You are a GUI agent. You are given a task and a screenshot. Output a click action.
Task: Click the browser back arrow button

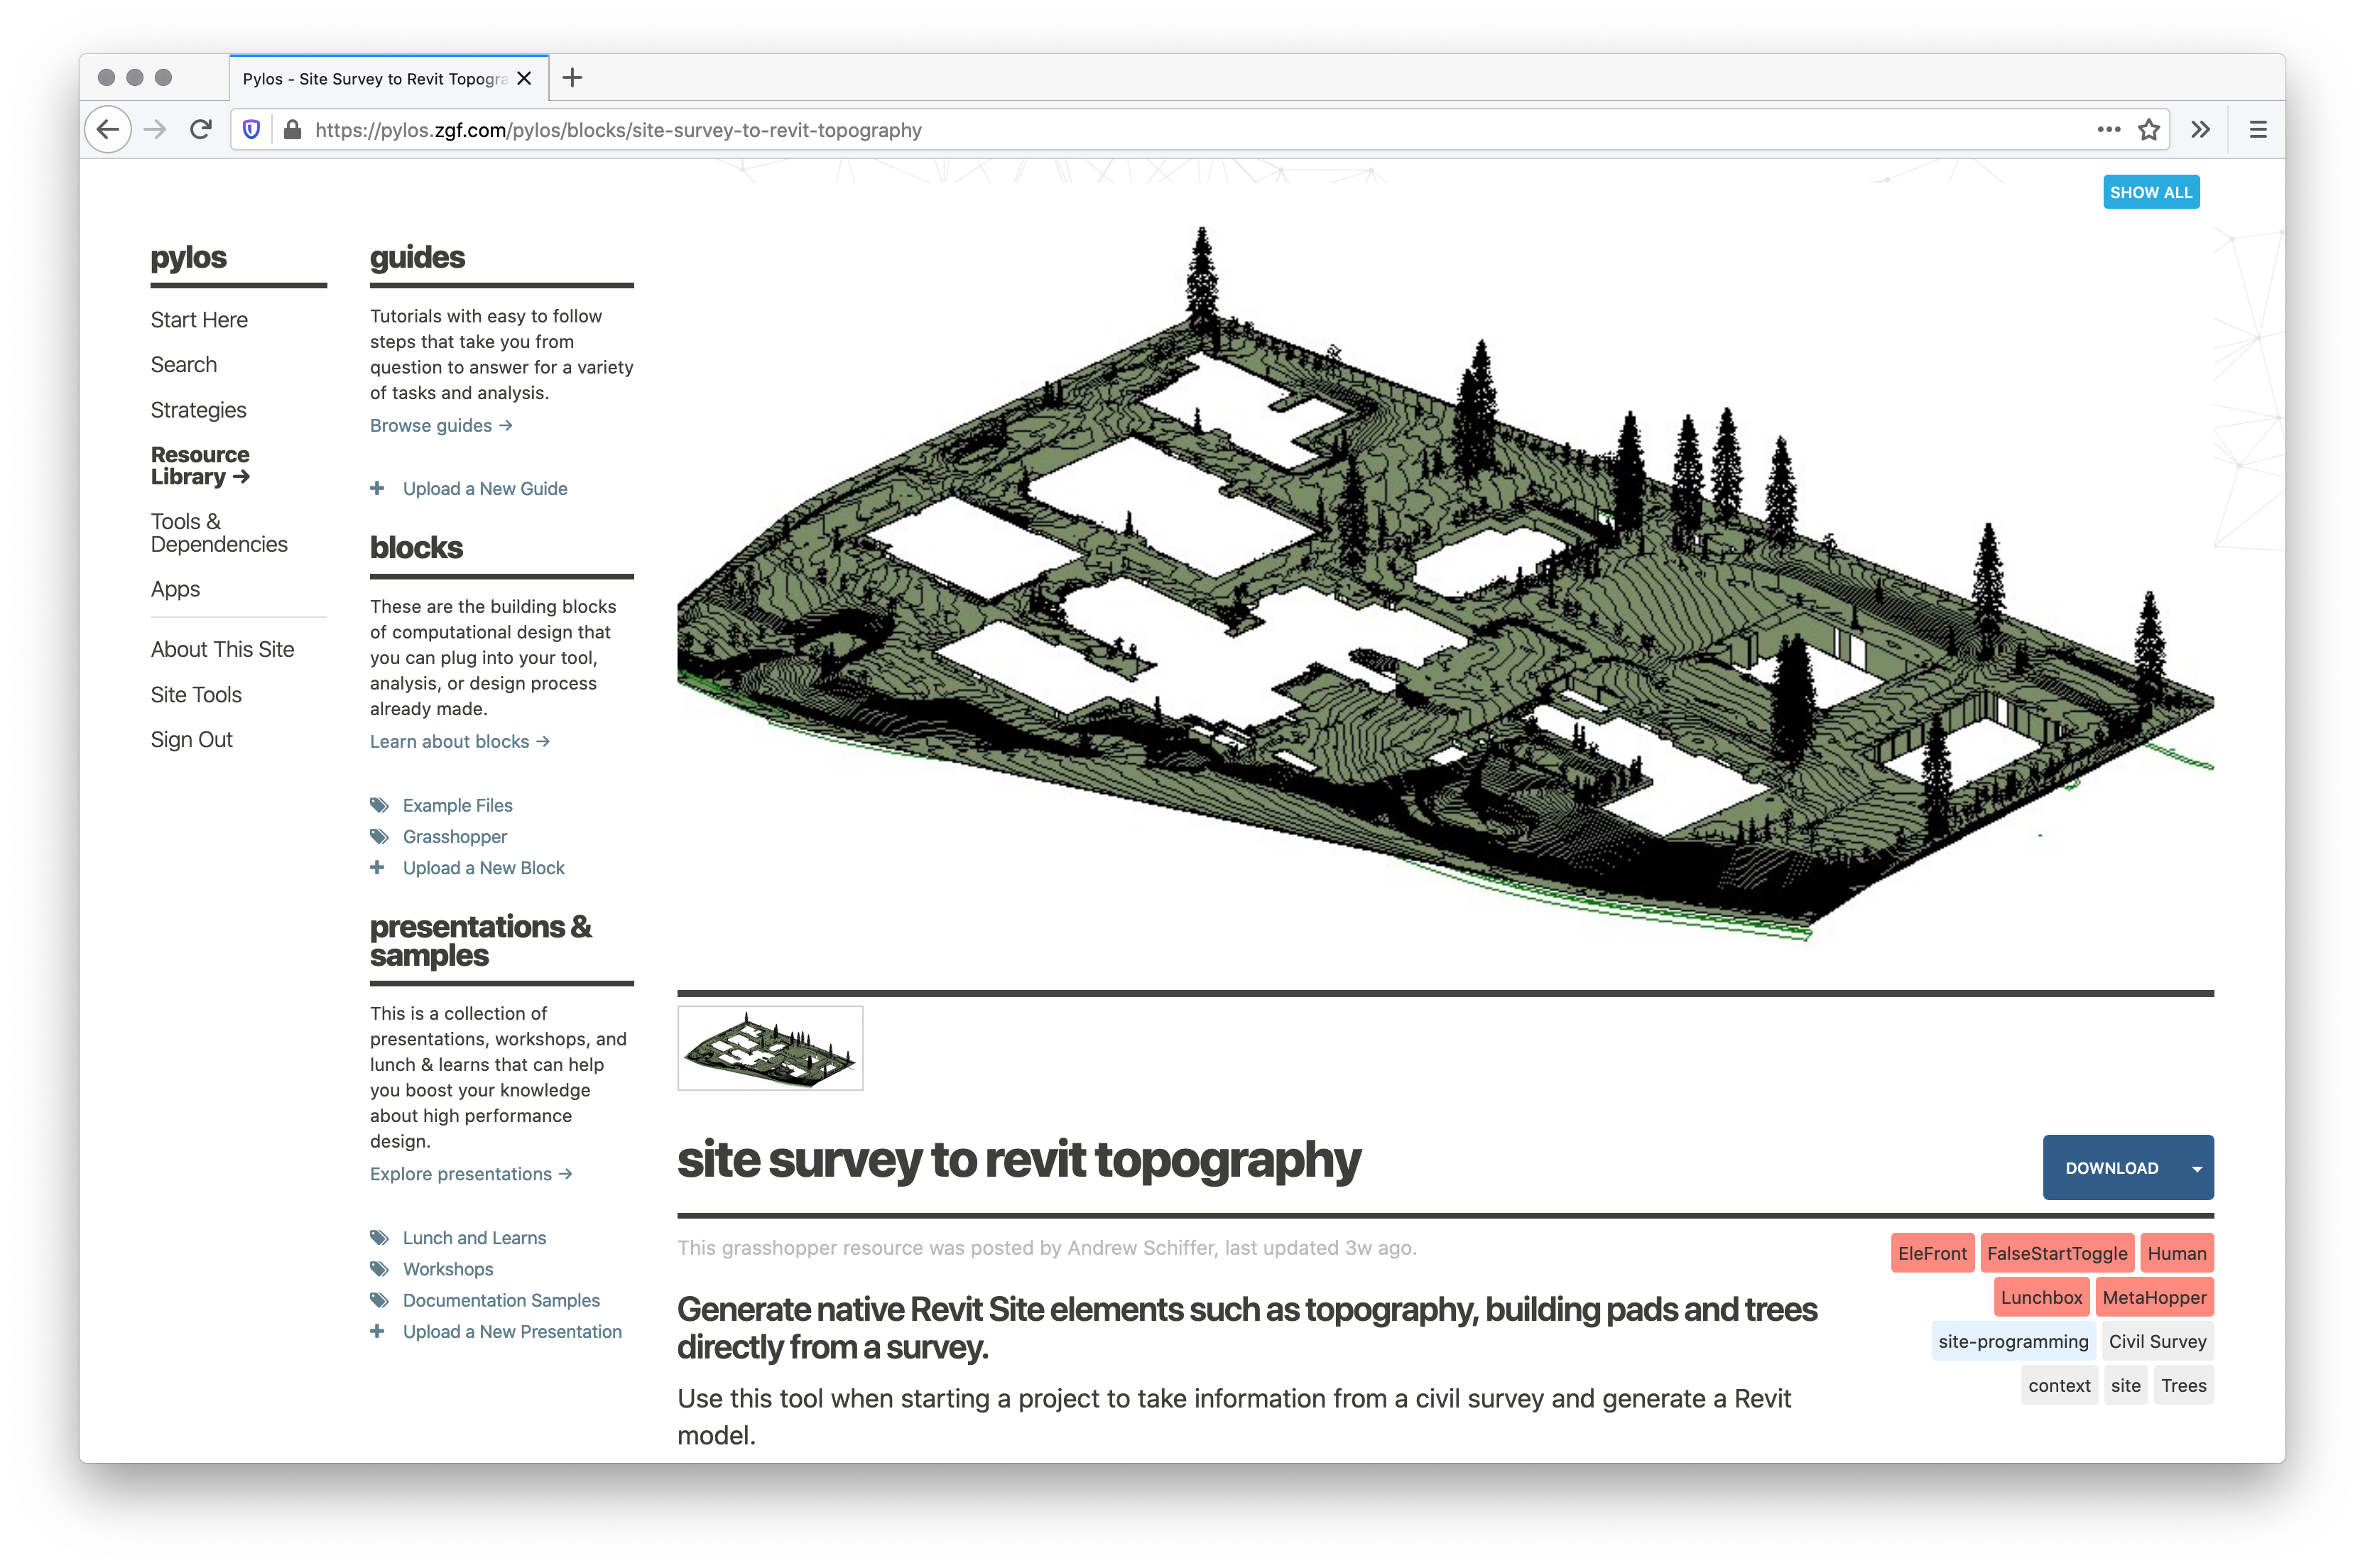click(108, 130)
